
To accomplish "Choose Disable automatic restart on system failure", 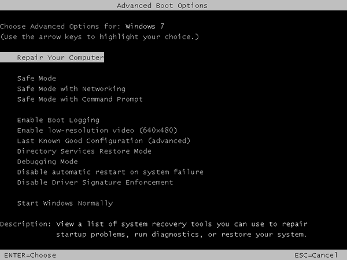I will [110, 172].
